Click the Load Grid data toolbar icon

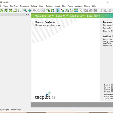pos(6,10)
